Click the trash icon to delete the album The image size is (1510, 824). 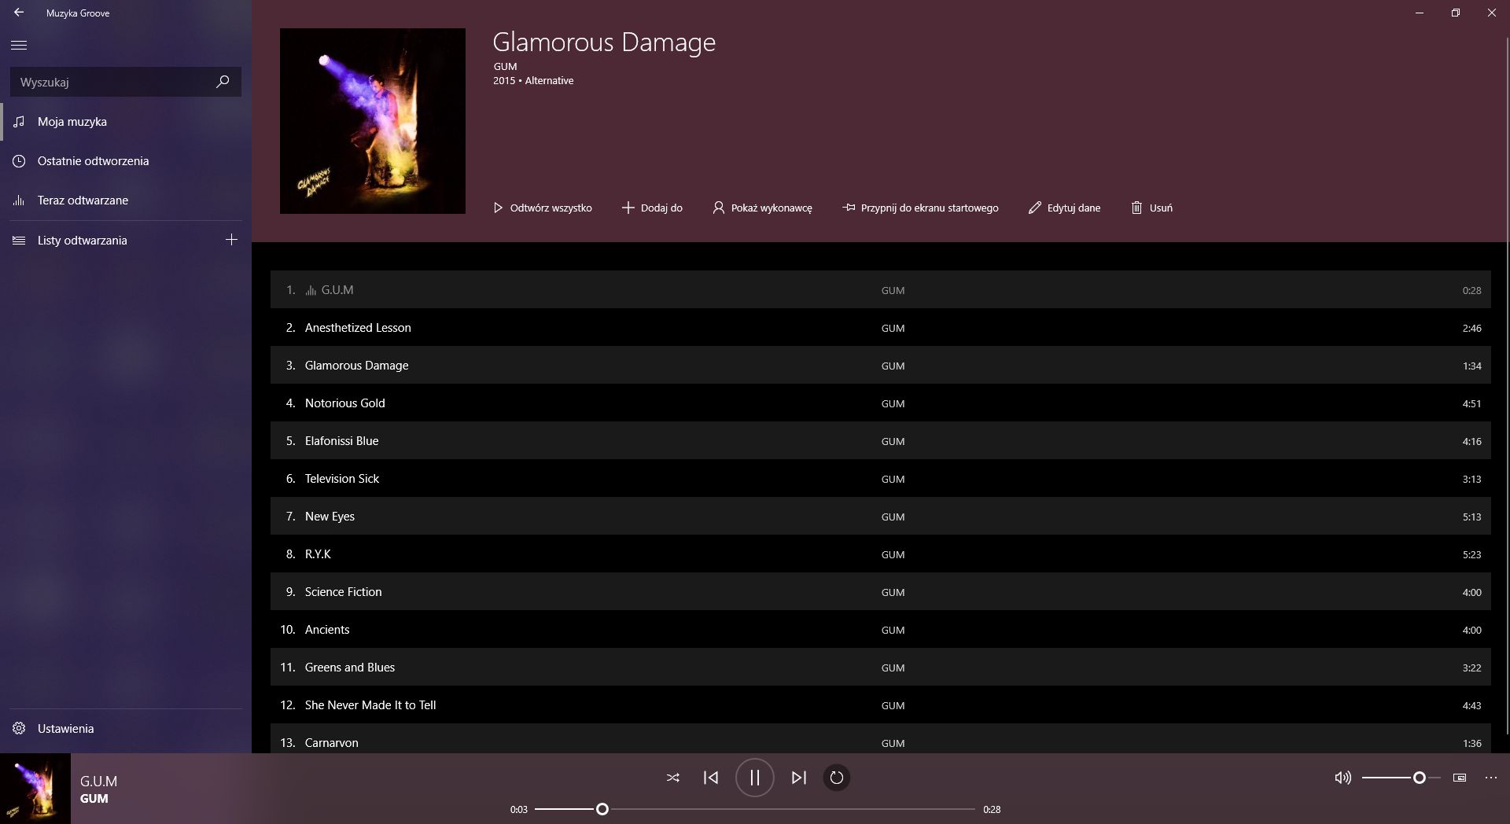coord(1136,208)
